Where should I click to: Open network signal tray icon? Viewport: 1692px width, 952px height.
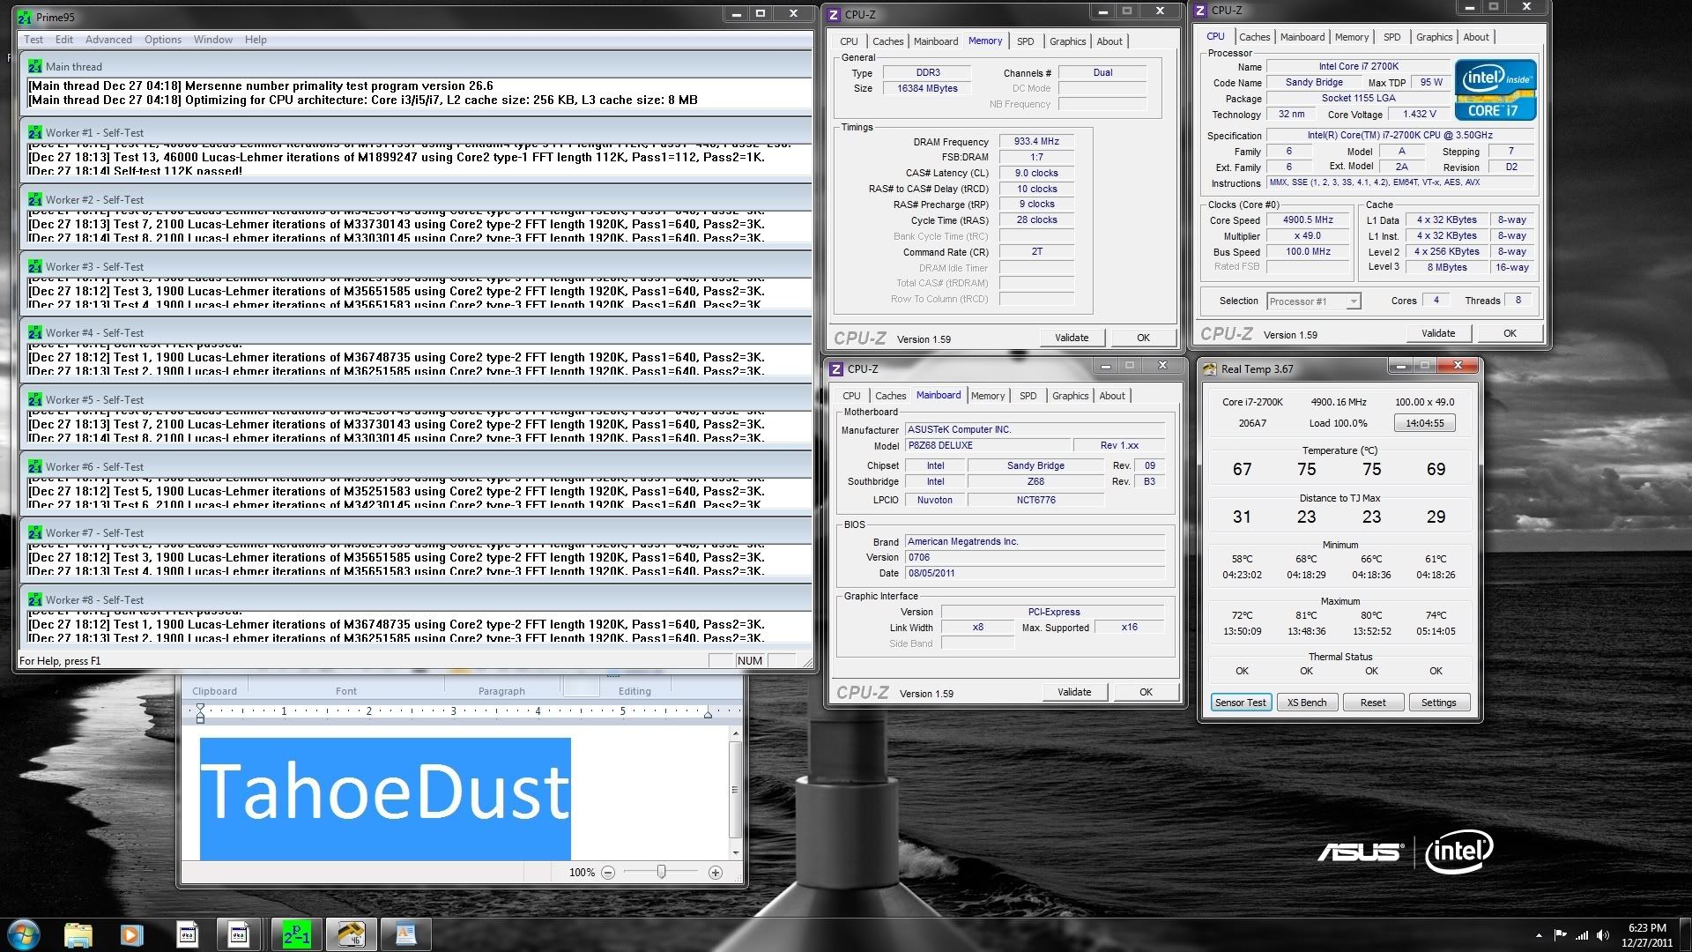point(1582,935)
